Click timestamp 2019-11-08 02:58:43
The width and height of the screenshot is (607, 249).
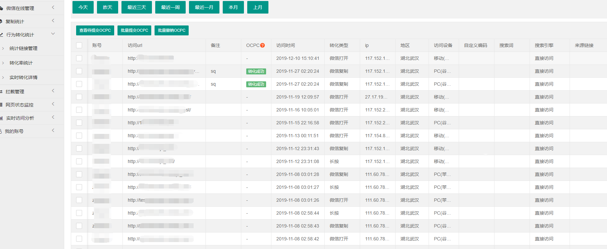tap(298, 226)
